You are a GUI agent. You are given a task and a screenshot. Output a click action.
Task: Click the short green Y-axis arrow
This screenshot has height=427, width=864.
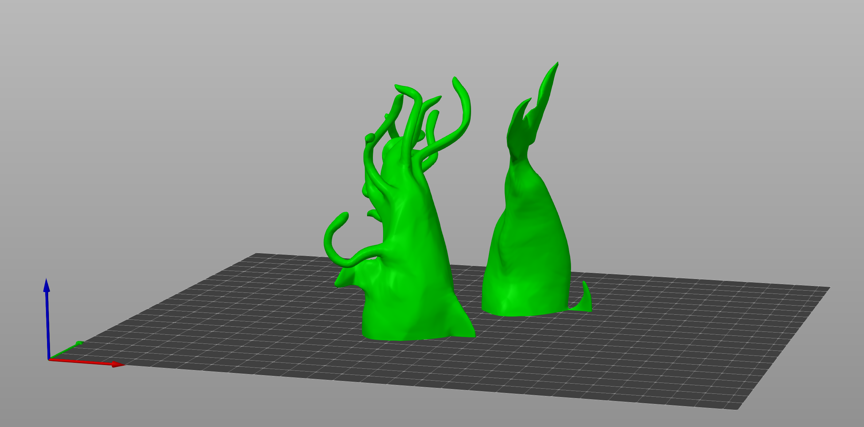pos(78,343)
